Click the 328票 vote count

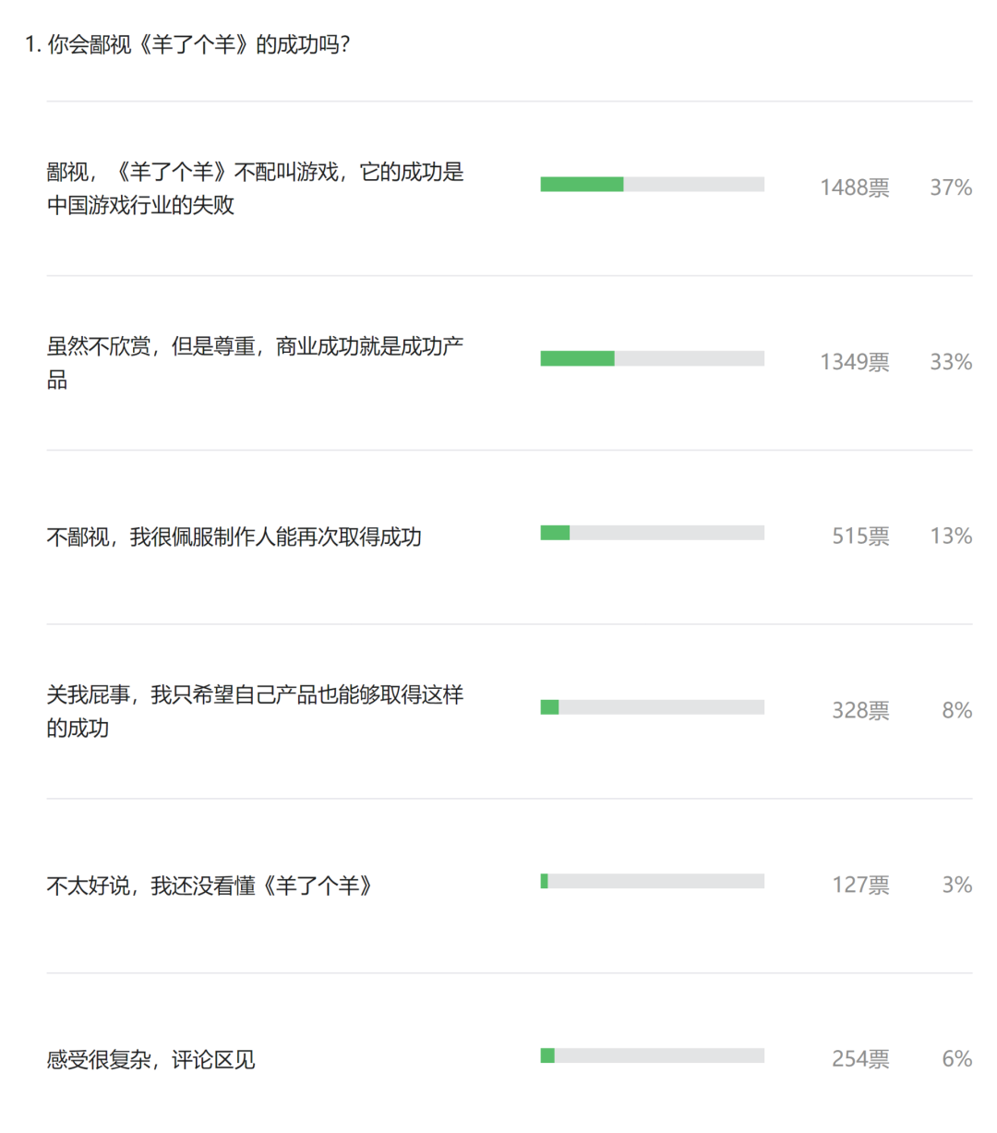(861, 710)
